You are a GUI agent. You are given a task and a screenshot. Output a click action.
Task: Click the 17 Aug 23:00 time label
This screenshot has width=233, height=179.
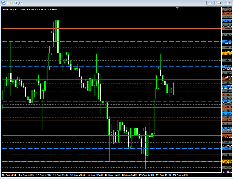tap(78, 175)
